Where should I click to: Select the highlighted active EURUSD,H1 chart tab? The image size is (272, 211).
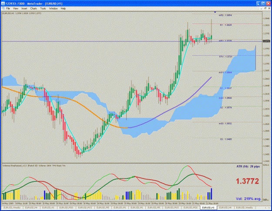tap(208, 208)
